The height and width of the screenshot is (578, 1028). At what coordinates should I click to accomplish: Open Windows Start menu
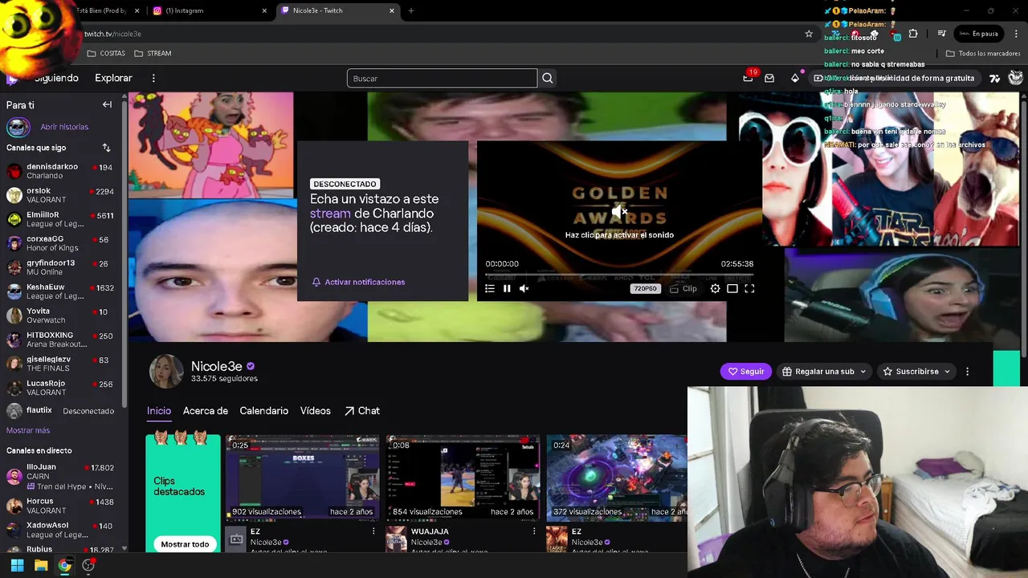pos(17,565)
